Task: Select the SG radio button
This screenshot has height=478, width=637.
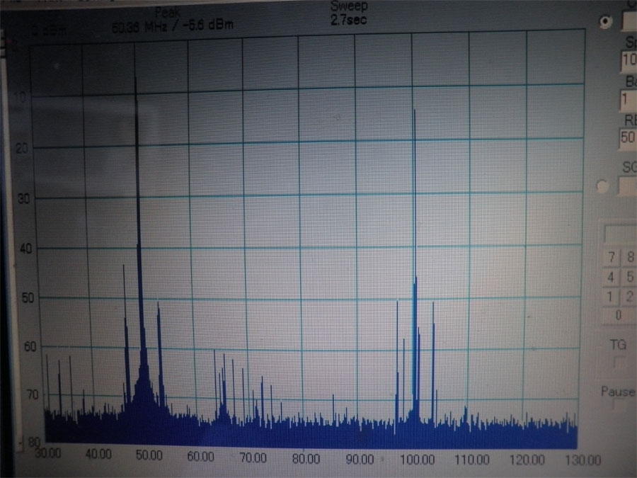Action: pos(602,186)
